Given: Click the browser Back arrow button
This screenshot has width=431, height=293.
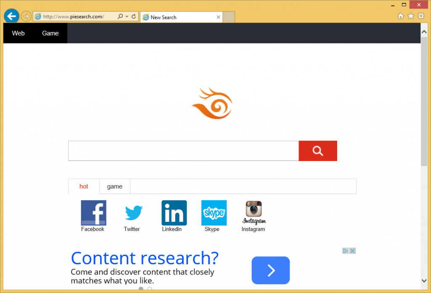Looking at the screenshot, I should (x=11, y=16).
